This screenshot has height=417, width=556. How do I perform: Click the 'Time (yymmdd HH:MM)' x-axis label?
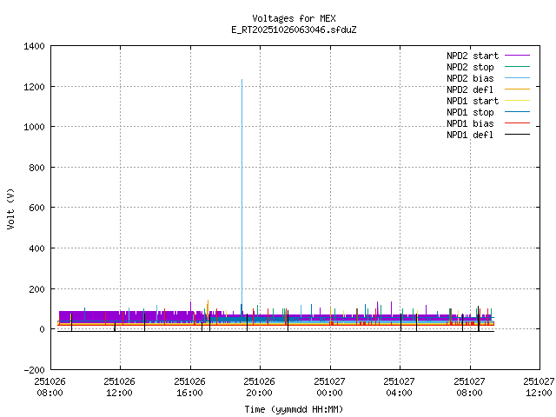click(294, 408)
